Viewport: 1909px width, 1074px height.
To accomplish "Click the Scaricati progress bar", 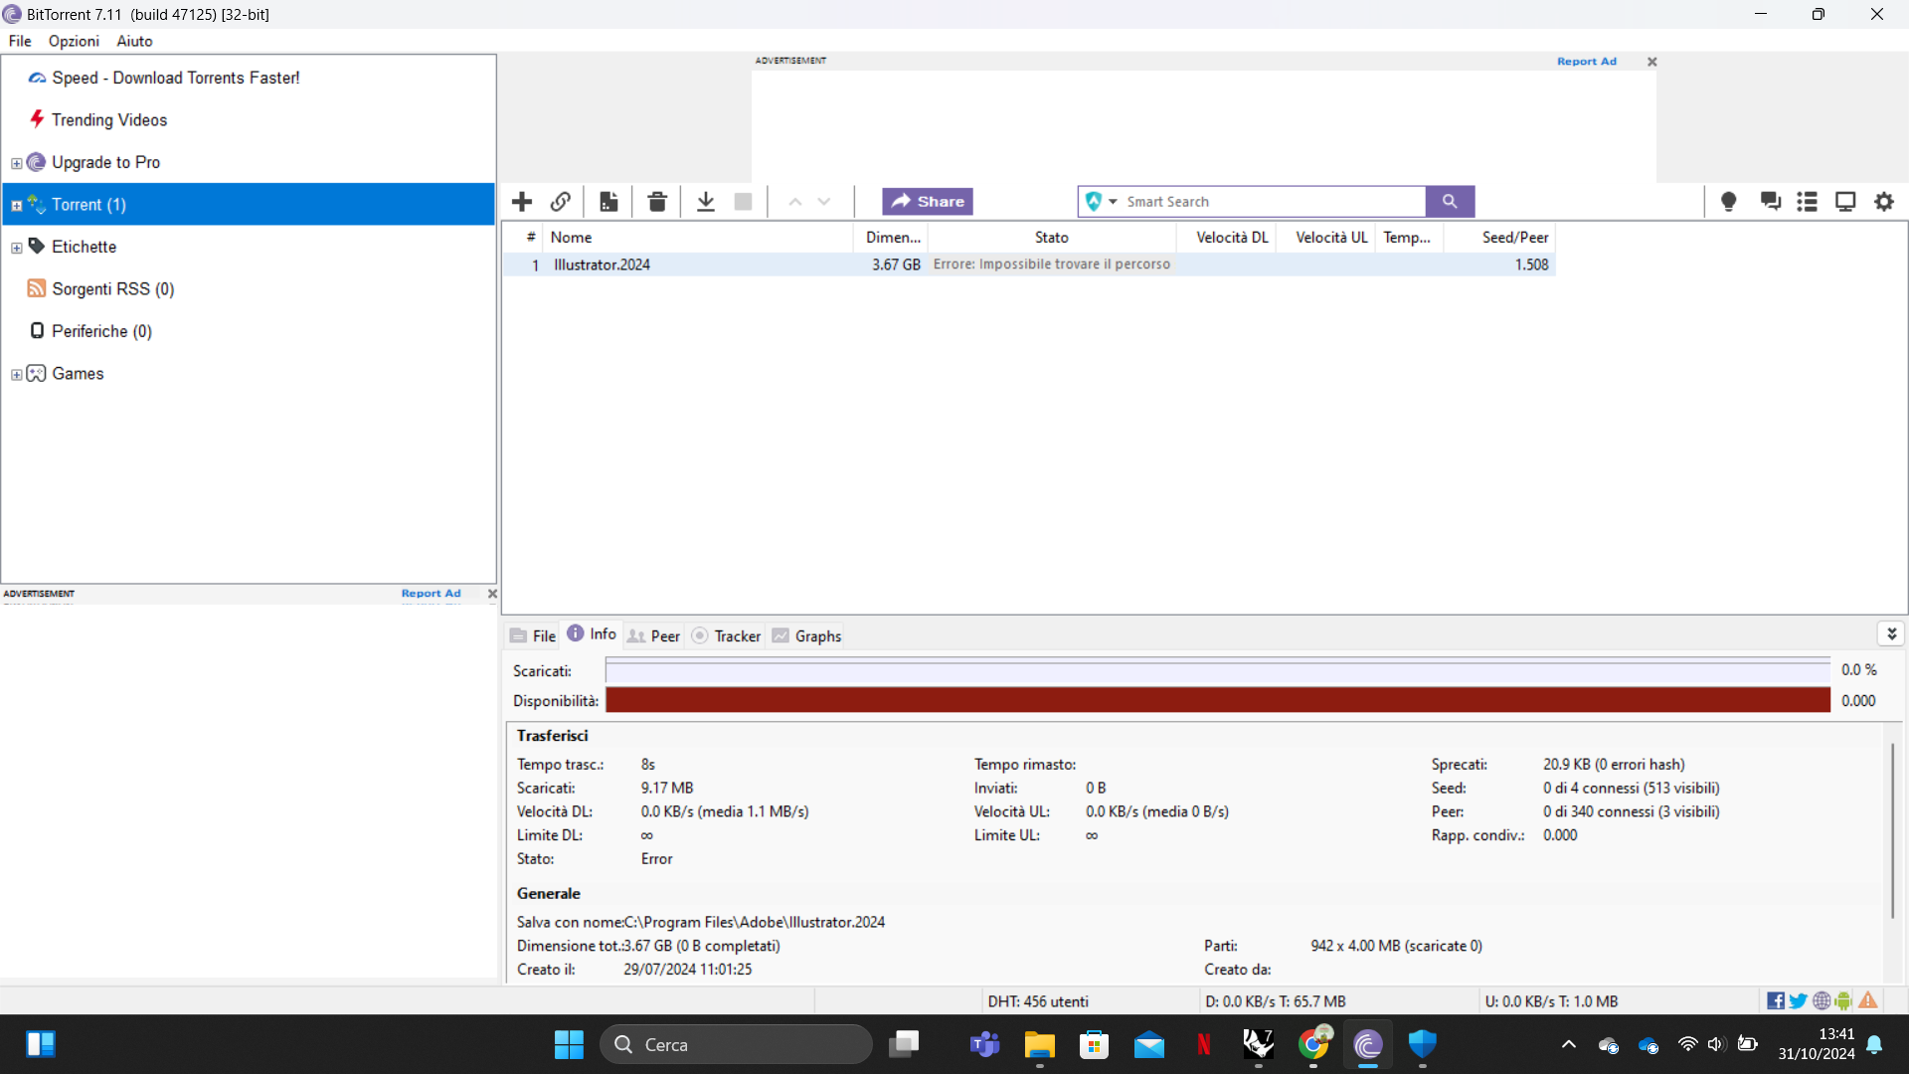I will [x=1218, y=671].
